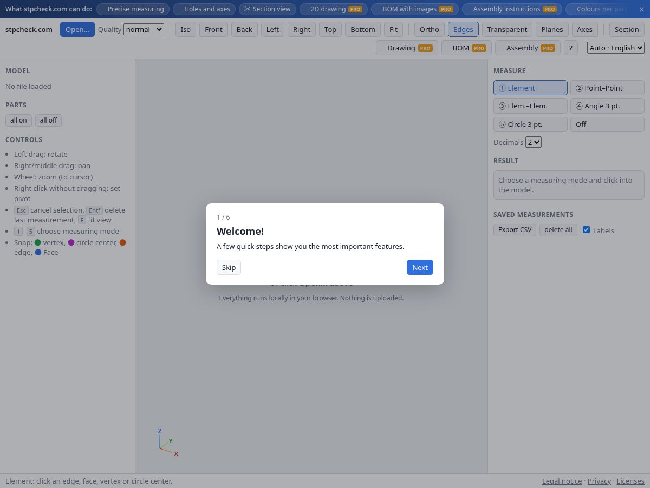Turn all parts off
Screen dimensions: 650x488
pyautogui.click(x=48, y=120)
